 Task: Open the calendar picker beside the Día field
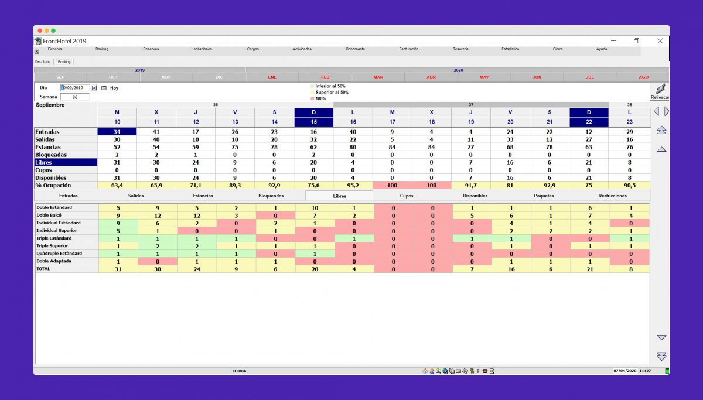pos(94,88)
